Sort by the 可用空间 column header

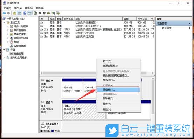(x=143, y=19)
